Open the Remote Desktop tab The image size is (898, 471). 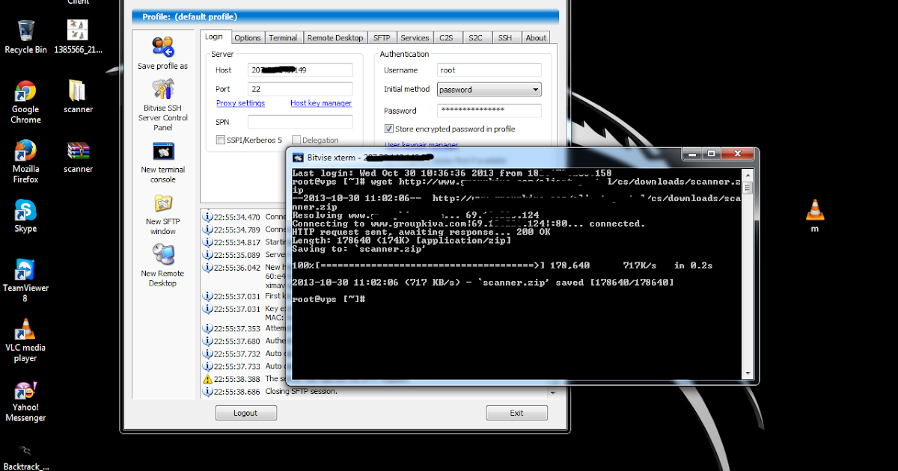tap(335, 37)
